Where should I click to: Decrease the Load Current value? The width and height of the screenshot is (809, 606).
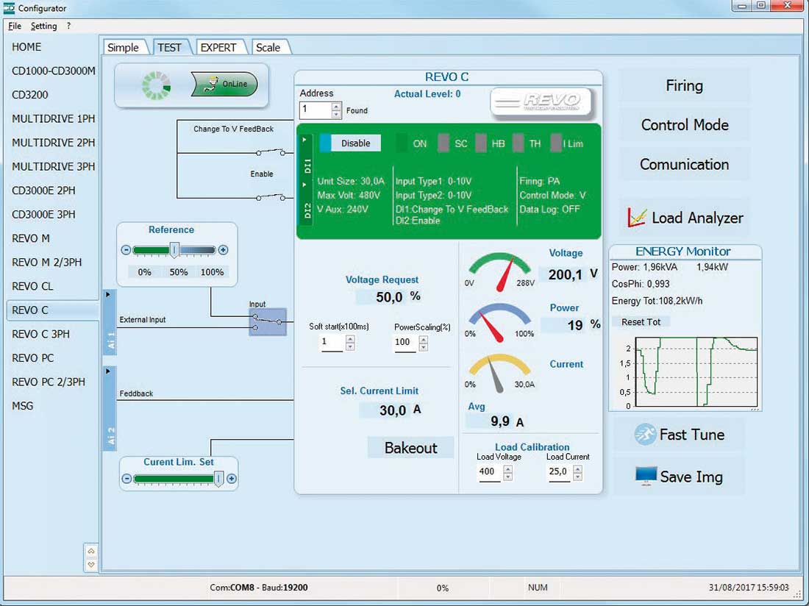578,477
